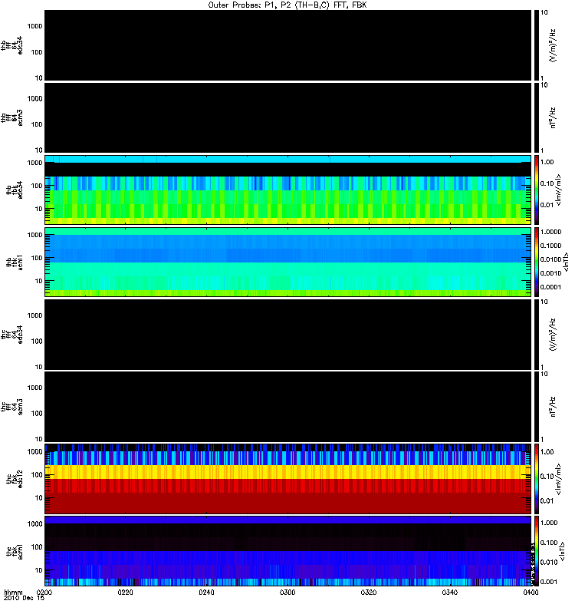Click the "<|mV/m|>" unit label of thc fbk edc12
This screenshot has height=614, width=575.
(558, 479)
